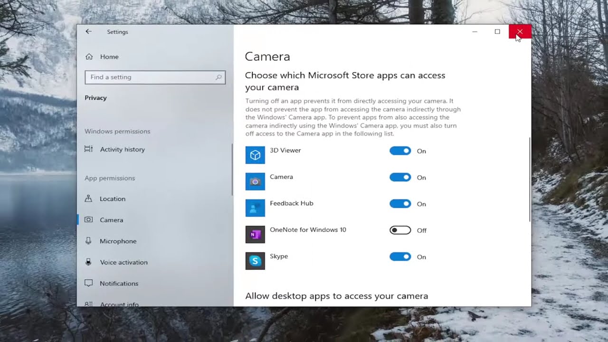The width and height of the screenshot is (608, 342).
Task: Click the Skype app icon
Action: pyautogui.click(x=255, y=261)
